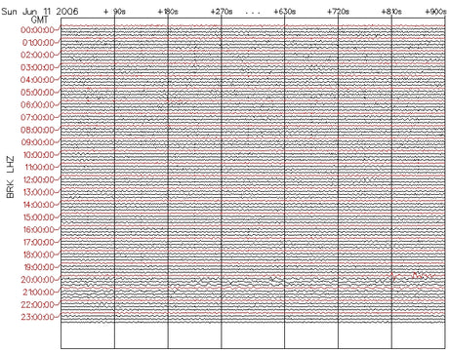Click the 15:00:00 hour label
449x352 pixels.
point(38,217)
